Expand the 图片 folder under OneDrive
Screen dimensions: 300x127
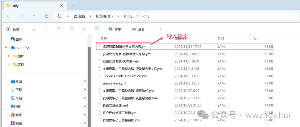click(x=8, y=56)
